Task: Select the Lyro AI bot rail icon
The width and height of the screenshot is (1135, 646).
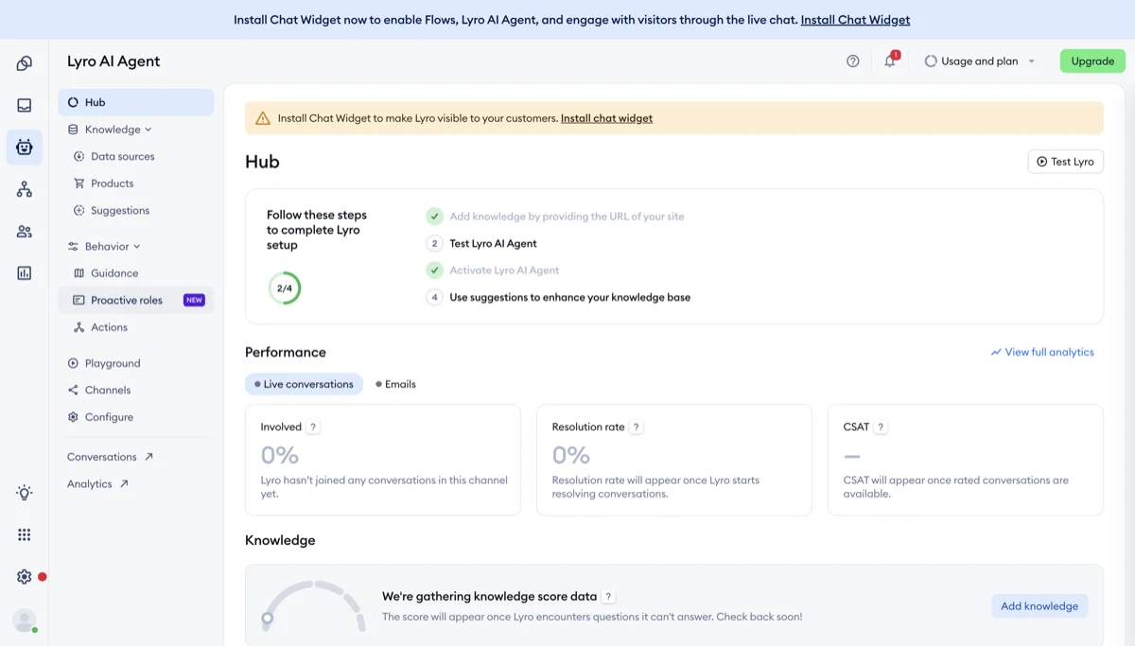Action: (x=25, y=148)
